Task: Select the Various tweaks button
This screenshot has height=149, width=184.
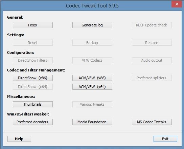Action: click(x=92, y=104)
